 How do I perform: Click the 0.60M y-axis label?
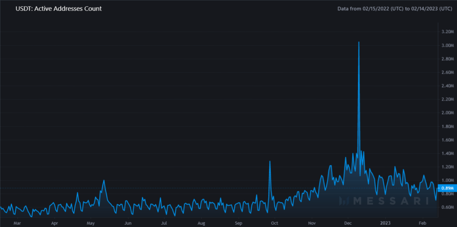pyautogui.click(x=447, y=207)
